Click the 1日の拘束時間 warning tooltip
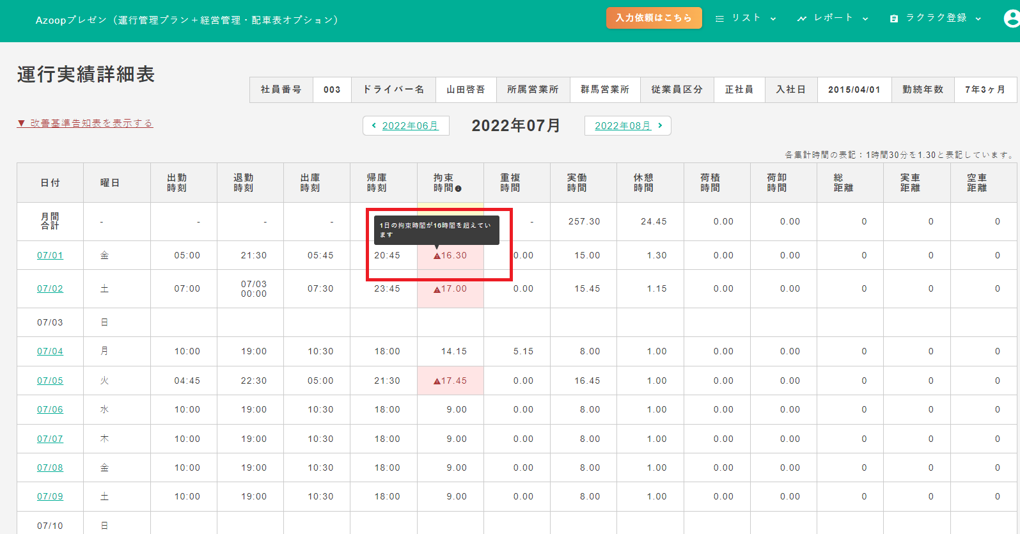1020x534 pixels. click(436, 230)
